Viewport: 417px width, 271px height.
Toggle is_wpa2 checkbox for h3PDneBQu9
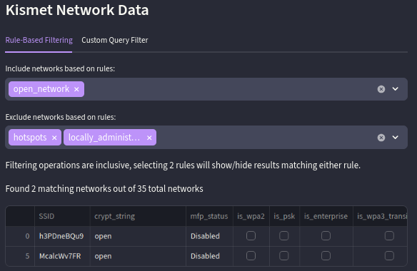click(x=251, y=235)
